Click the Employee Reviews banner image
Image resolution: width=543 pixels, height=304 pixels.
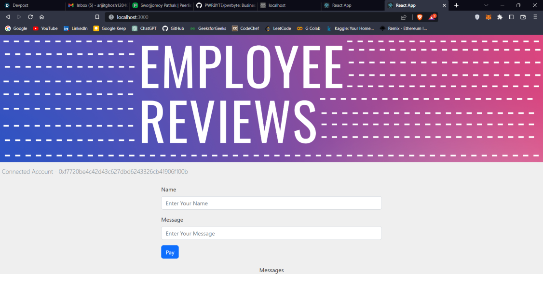[271, 99]
